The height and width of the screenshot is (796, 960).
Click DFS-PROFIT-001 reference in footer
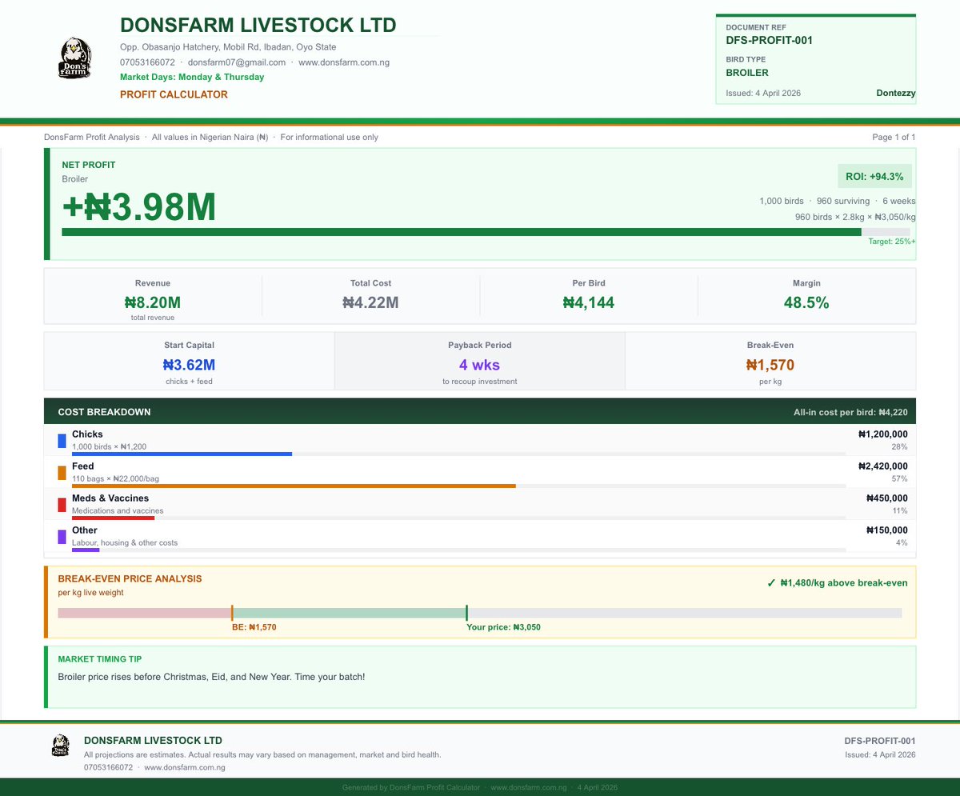[880, 741]
